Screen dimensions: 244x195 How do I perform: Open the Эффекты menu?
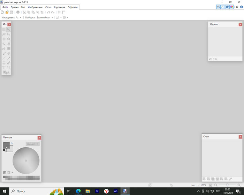point(73,7)
